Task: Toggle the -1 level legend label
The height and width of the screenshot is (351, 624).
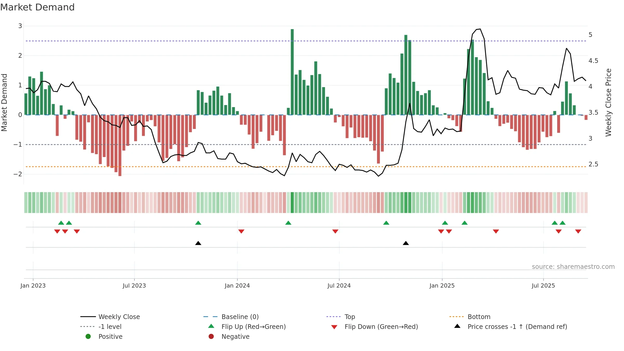Action: pyautogui.click(x=110, y=327)
